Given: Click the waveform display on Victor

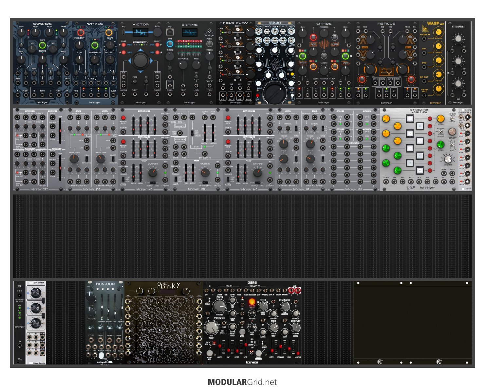Looking at the screenshot, I should [x=140, y=32].
